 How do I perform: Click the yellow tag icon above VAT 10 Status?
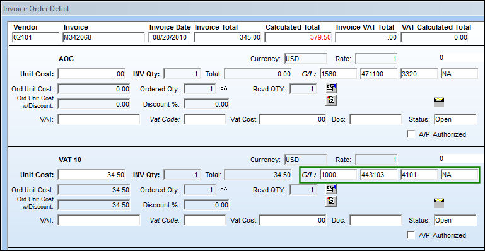click(439, 203)
